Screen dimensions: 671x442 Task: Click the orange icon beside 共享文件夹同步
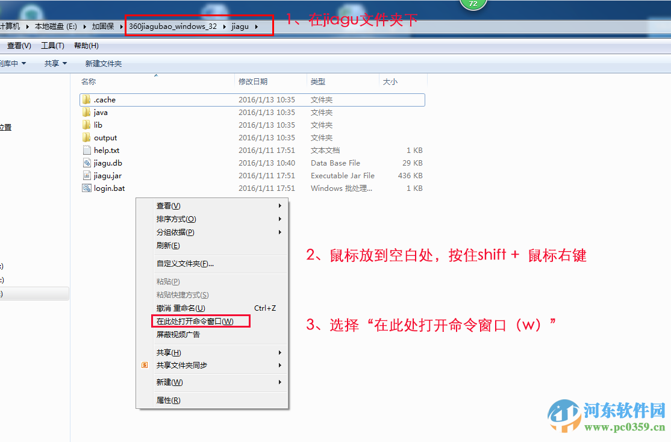(x=145, y=365)
